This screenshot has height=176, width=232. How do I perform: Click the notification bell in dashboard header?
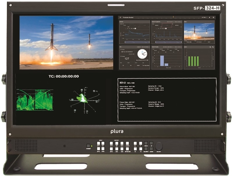click(209, 17)
